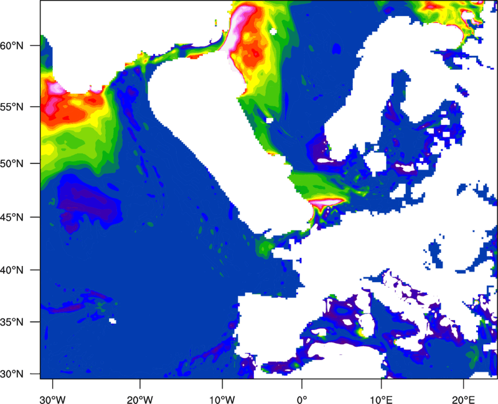The image size is (498, 404).
Task: Click the 20°E longitude label
Action: pos(463,400)
